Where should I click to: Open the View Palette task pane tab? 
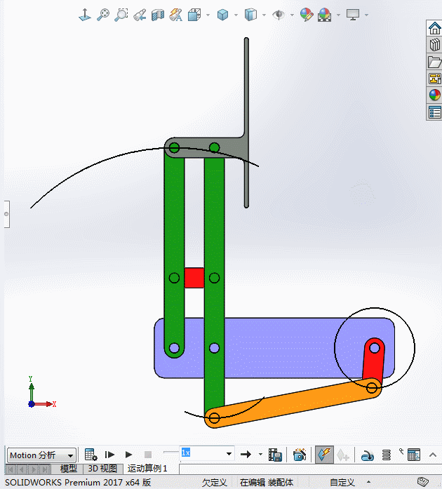434,79
